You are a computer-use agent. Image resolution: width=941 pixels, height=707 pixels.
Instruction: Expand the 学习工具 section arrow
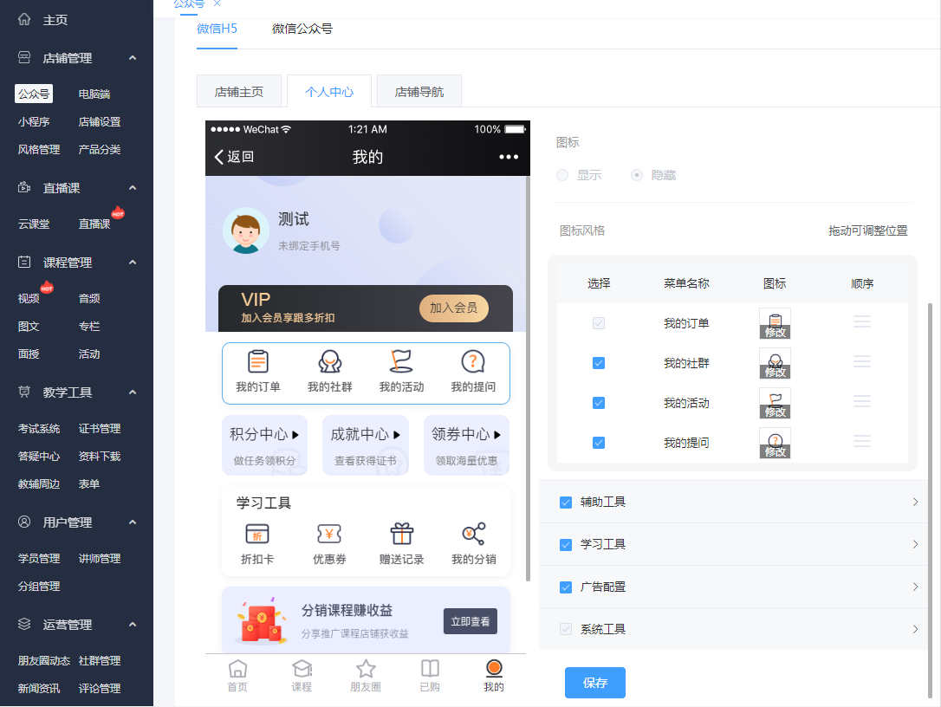click(x=915, y=544)
